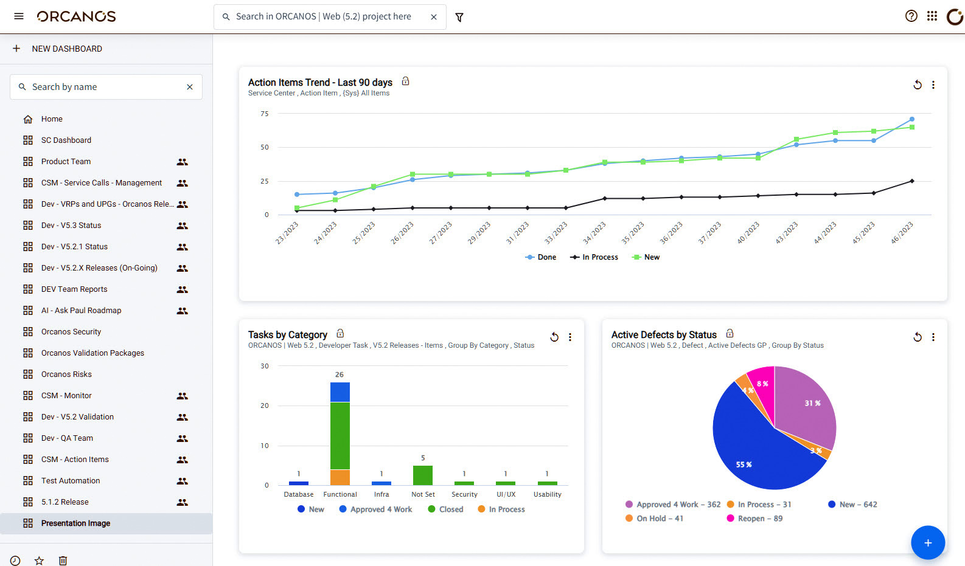Refresh the Action Items Trend chart
This screenshot has height=566, width=965.
[918, 85]
